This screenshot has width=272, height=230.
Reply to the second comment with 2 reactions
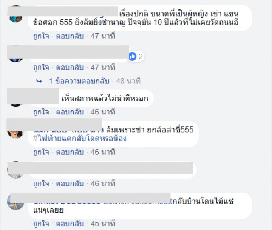pyautogui.click(x=70, y=67)
